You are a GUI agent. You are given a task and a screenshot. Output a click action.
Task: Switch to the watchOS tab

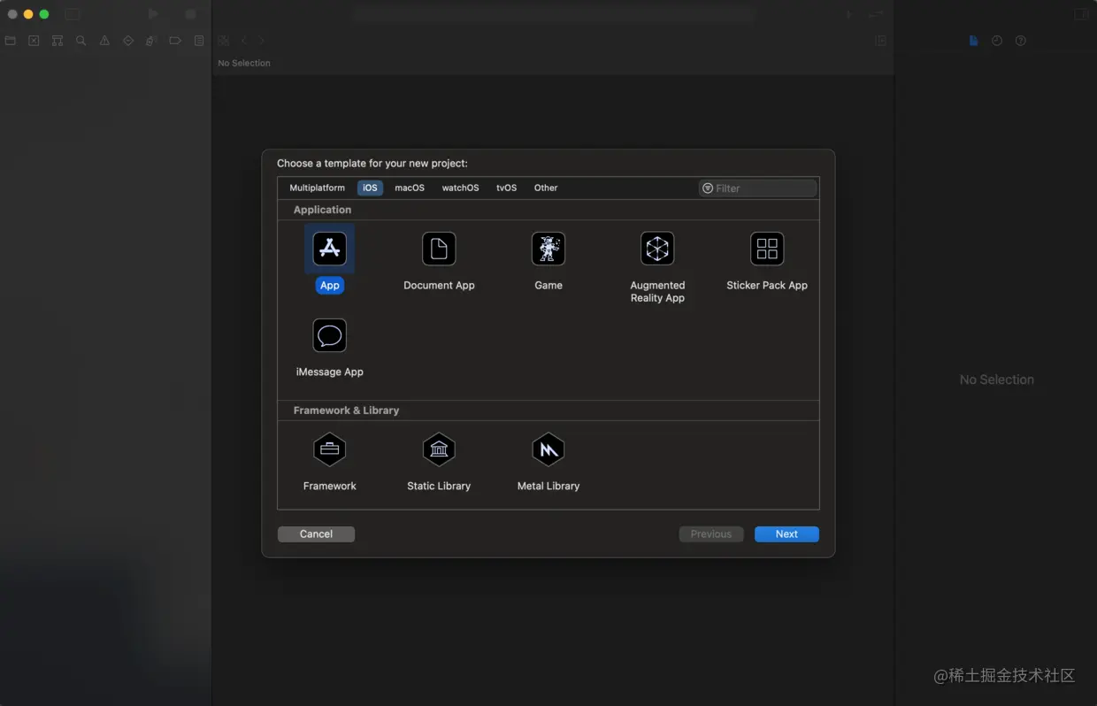460,188
